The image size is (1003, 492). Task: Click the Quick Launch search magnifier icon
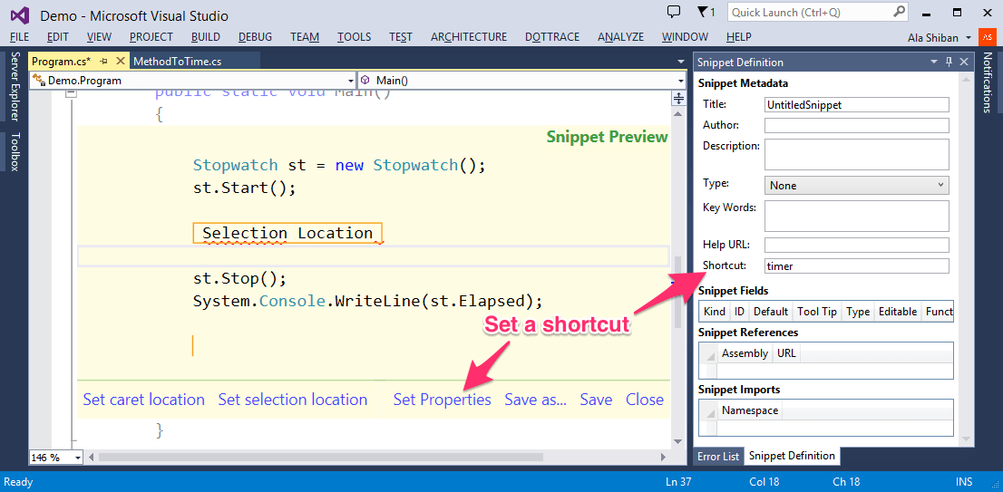(x=900, y=12)
